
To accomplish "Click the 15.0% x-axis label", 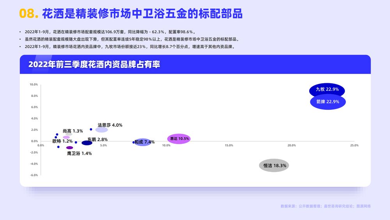I will [229, 145].
